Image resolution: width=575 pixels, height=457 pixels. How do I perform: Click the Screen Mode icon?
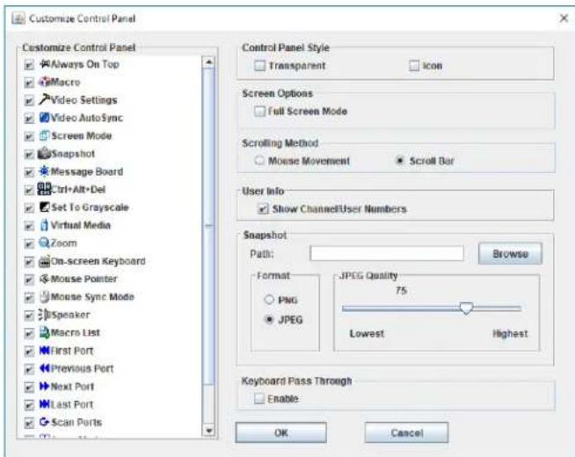click(x=44, y=135)
